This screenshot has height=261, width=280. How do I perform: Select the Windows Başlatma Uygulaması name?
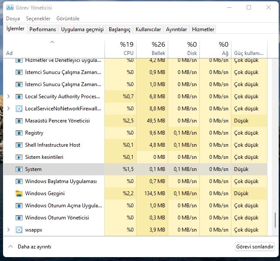coord(61,181)
